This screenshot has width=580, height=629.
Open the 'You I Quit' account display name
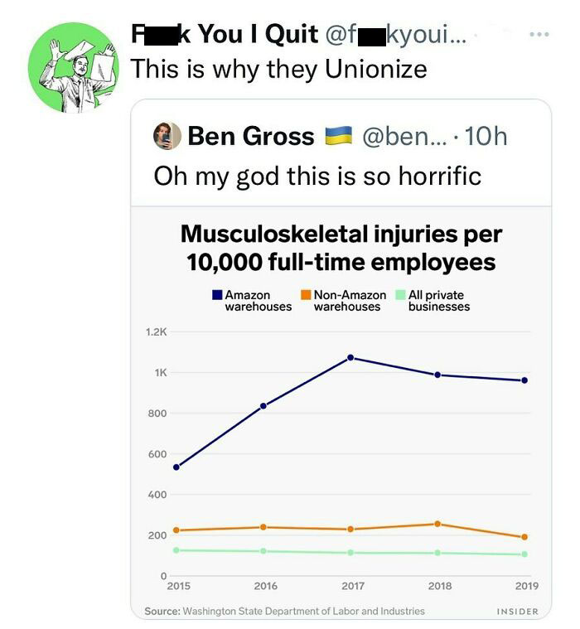225,34
